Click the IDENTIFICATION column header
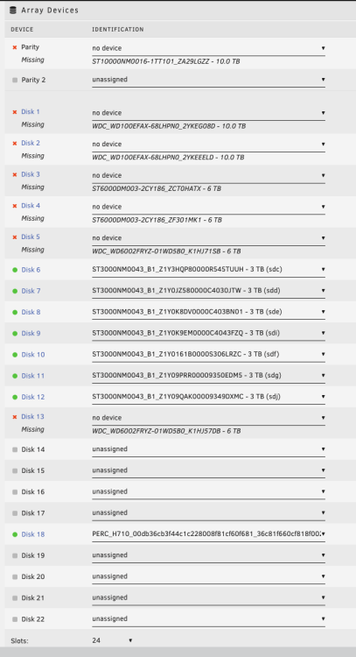 [118, 30]
